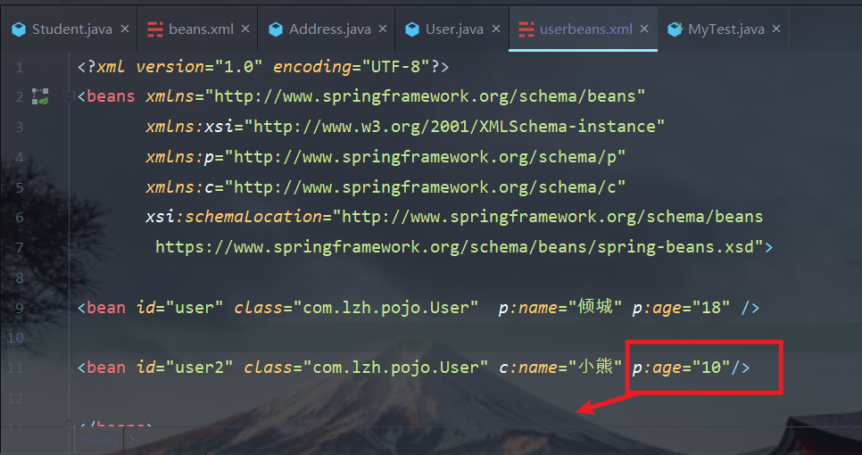
Task: Switch to the Address.java tab
Action: [330, 29]
